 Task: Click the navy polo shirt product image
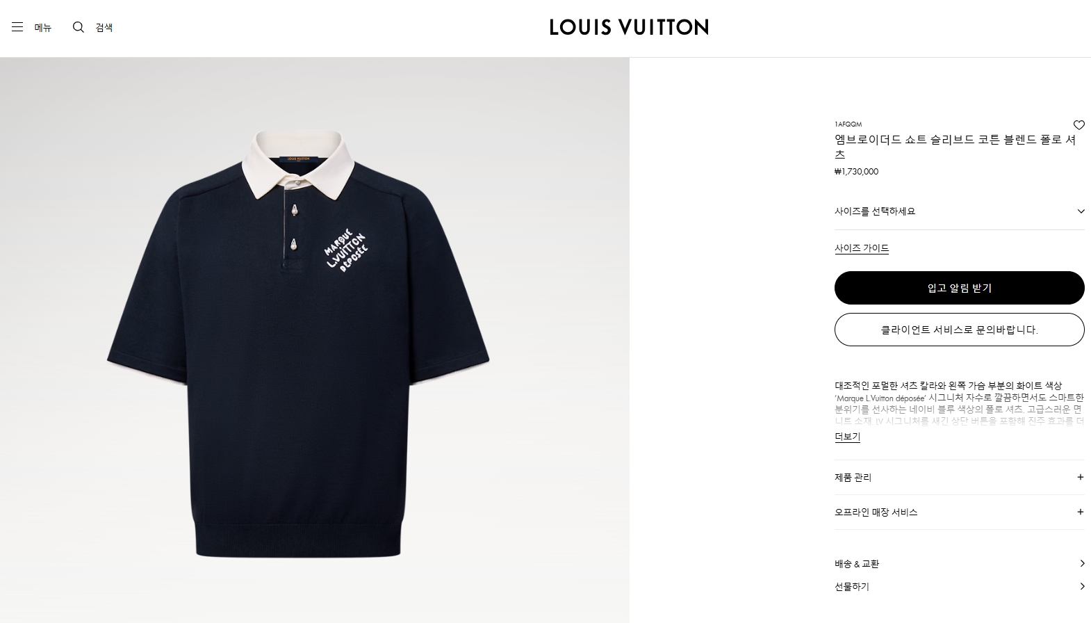pyautogui.click(x=298, y=344)
